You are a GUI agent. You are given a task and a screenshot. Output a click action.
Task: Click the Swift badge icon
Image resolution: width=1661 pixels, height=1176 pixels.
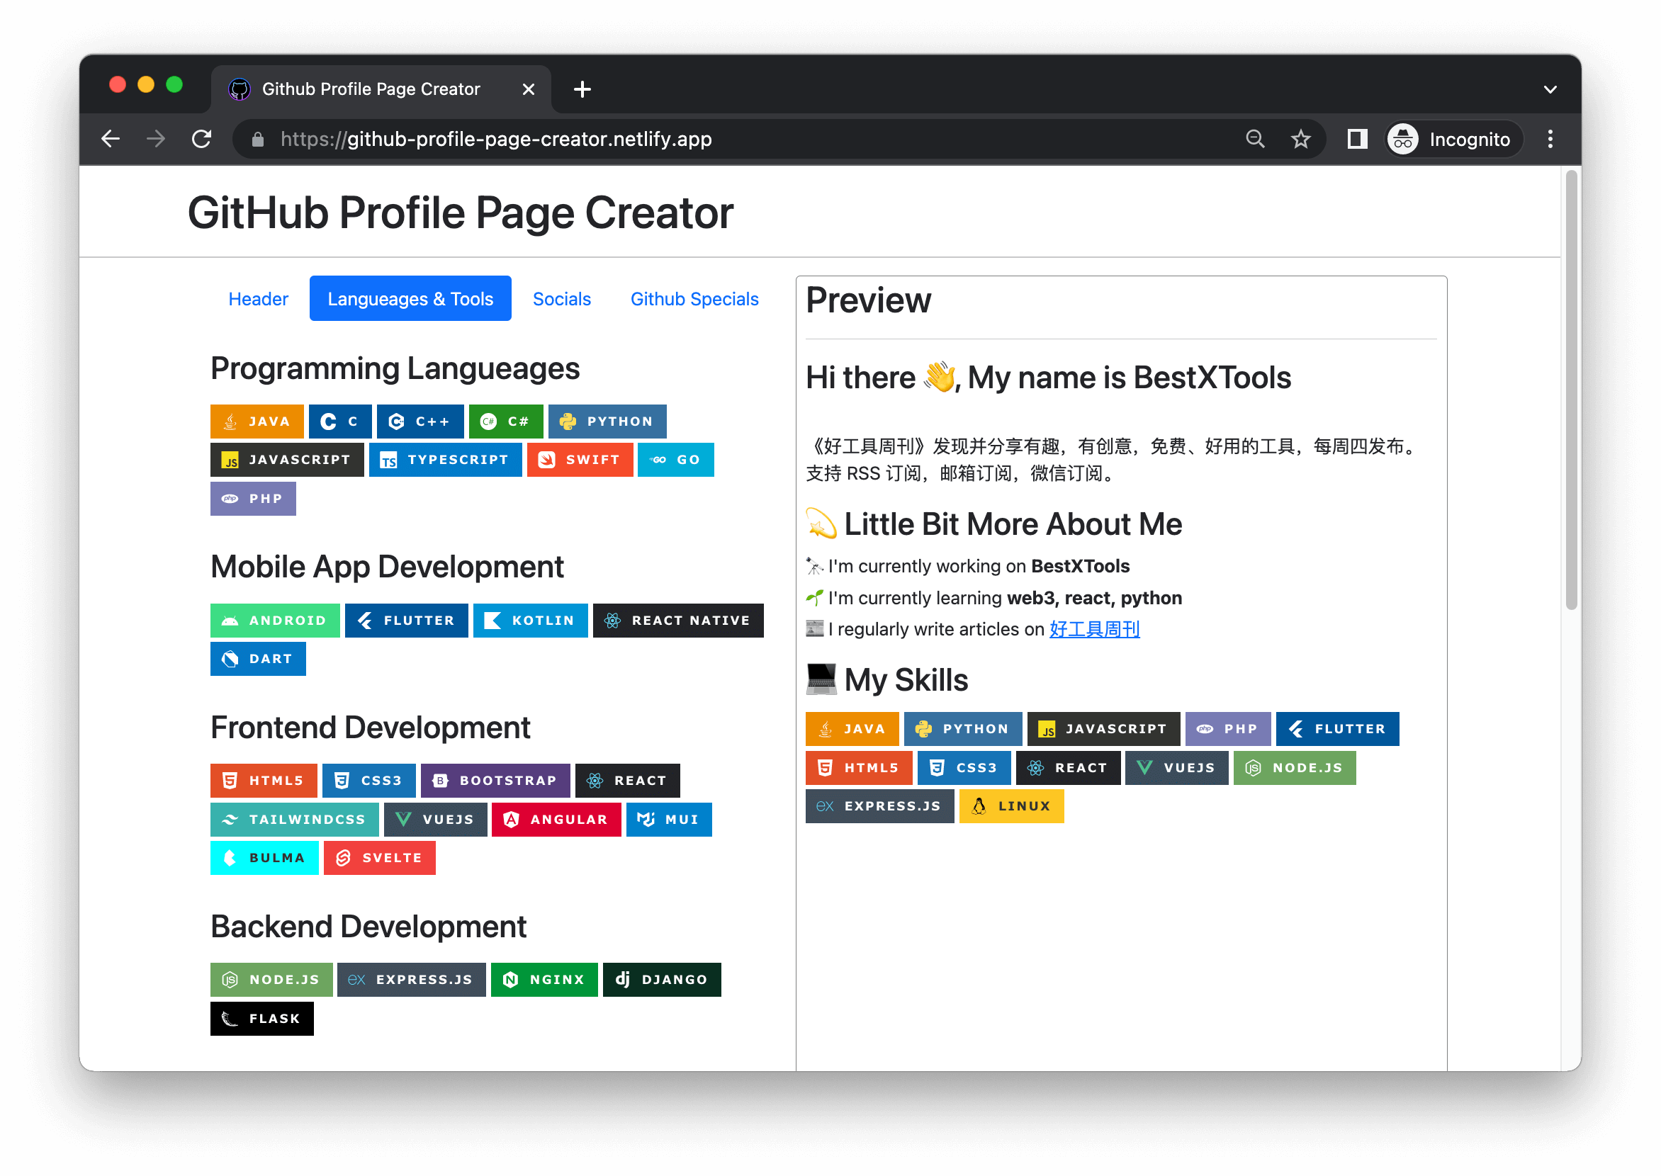547,460
